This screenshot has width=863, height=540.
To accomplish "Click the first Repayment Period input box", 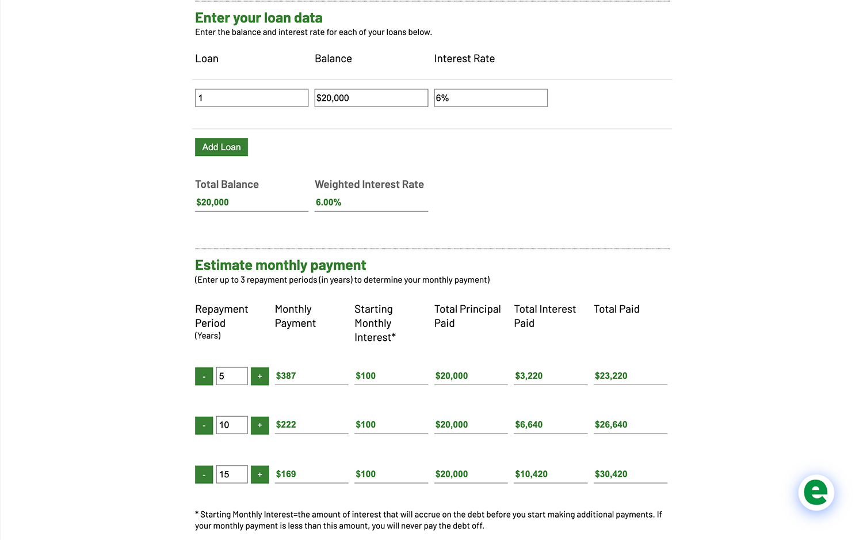I will [x=231, y=375].
